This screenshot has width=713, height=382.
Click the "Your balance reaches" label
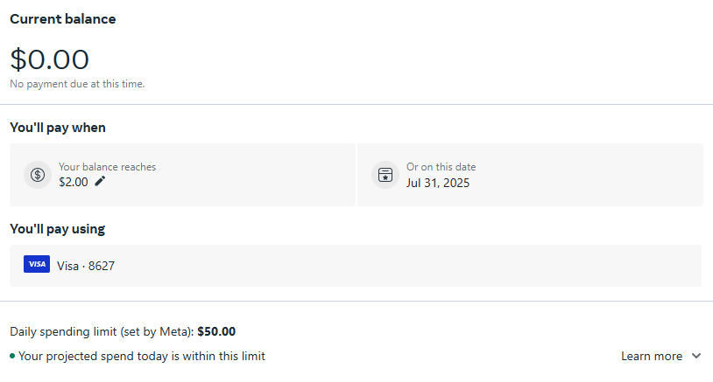[107, 166]
